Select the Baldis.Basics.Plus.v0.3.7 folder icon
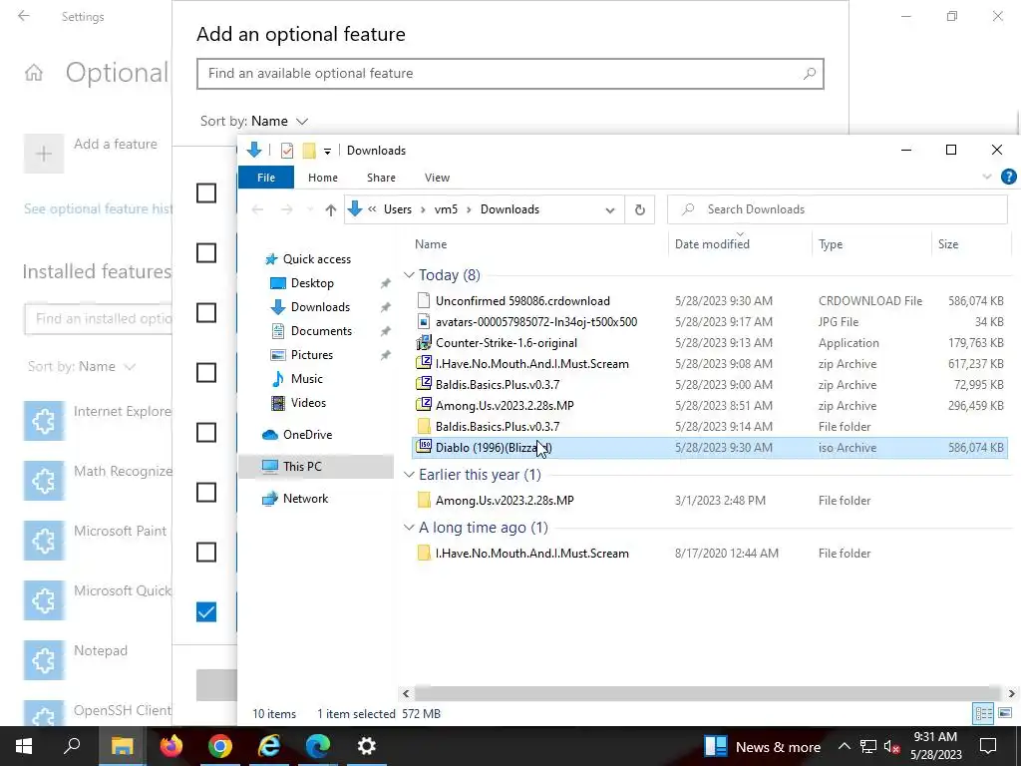1021x766 pixels. (424, 427)
